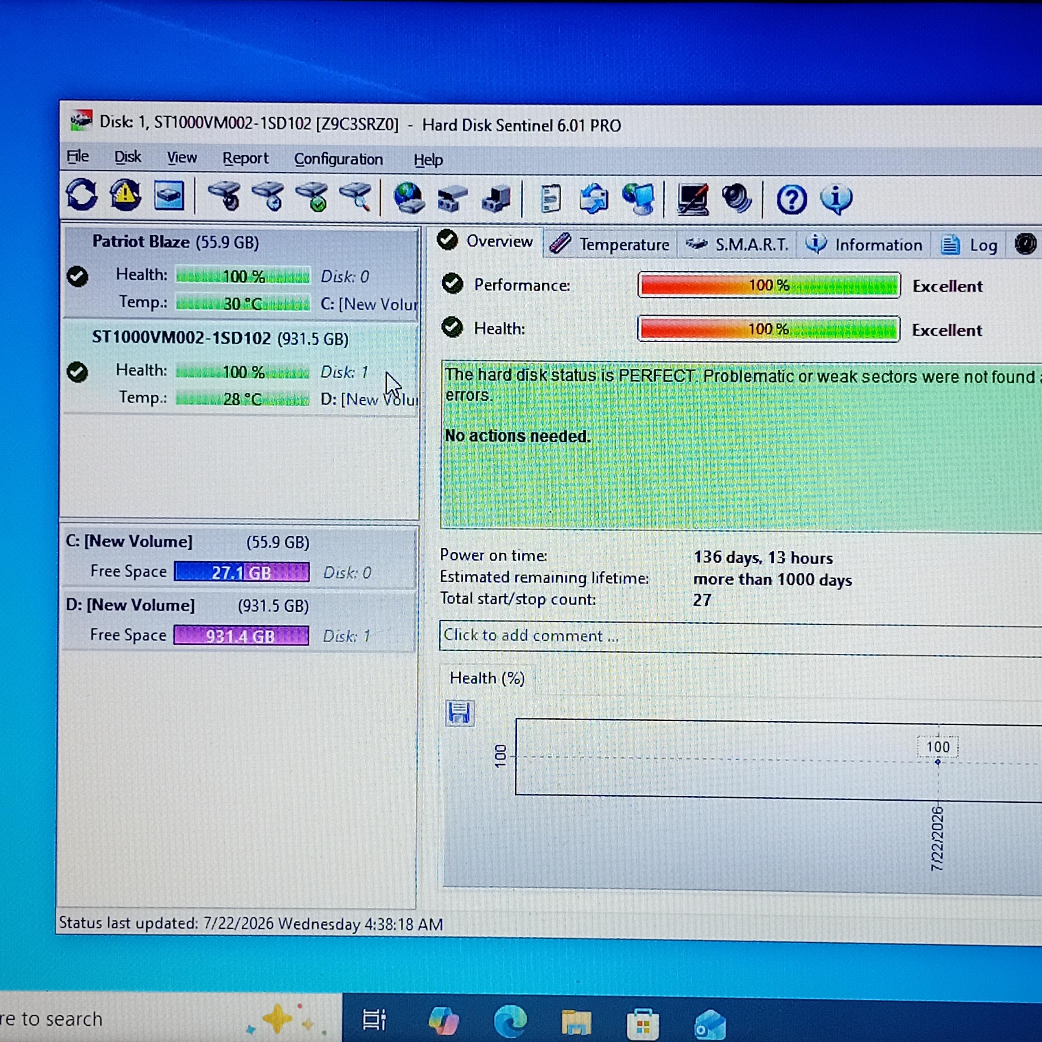
Task: Click the gray drive with blocks icon
Action: click(x=452, y=199)
